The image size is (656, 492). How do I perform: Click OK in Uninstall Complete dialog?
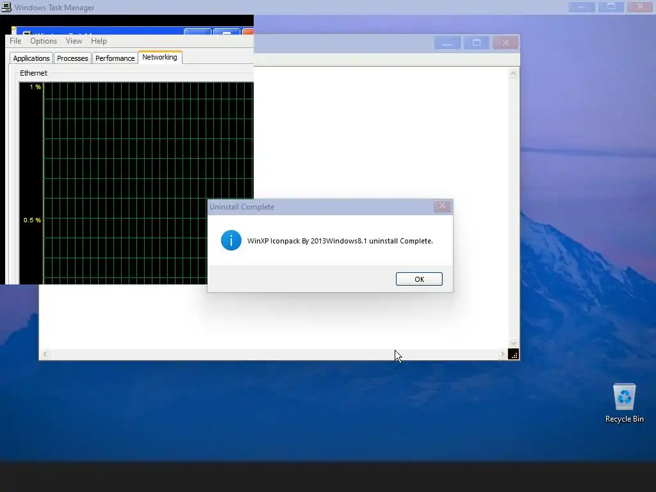tap(419, 279)
